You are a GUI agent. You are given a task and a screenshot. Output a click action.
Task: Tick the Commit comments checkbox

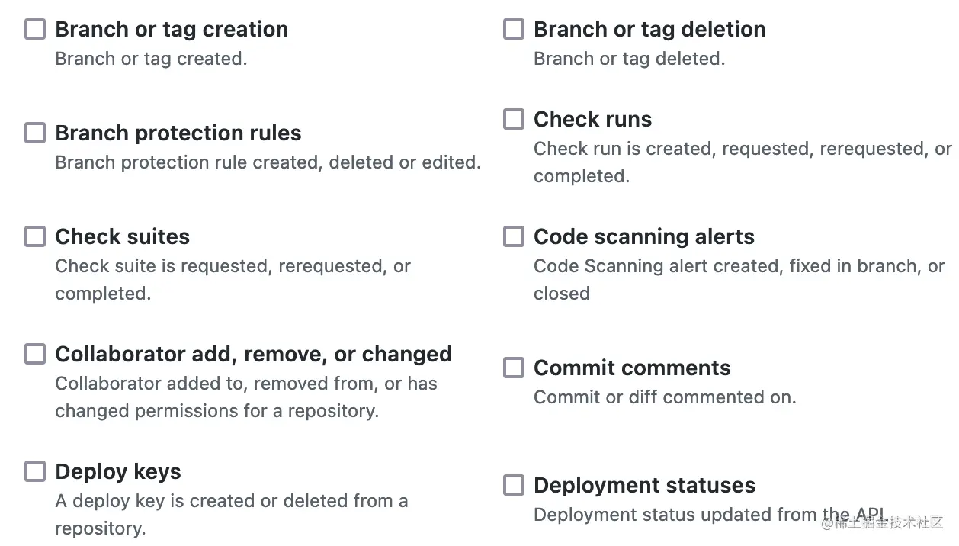[x=514, y=368]
